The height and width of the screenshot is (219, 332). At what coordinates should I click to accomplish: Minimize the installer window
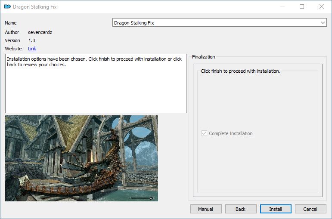coord(282,6)
